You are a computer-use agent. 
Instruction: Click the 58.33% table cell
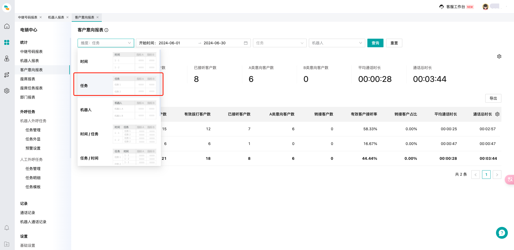[x=370, y=129]
